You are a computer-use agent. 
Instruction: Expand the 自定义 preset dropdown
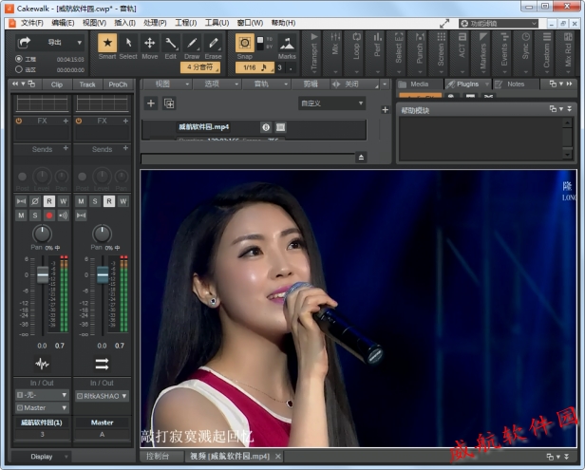point(331,103)
